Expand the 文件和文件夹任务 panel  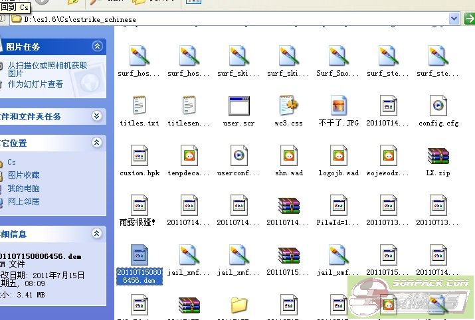(97, 116)
